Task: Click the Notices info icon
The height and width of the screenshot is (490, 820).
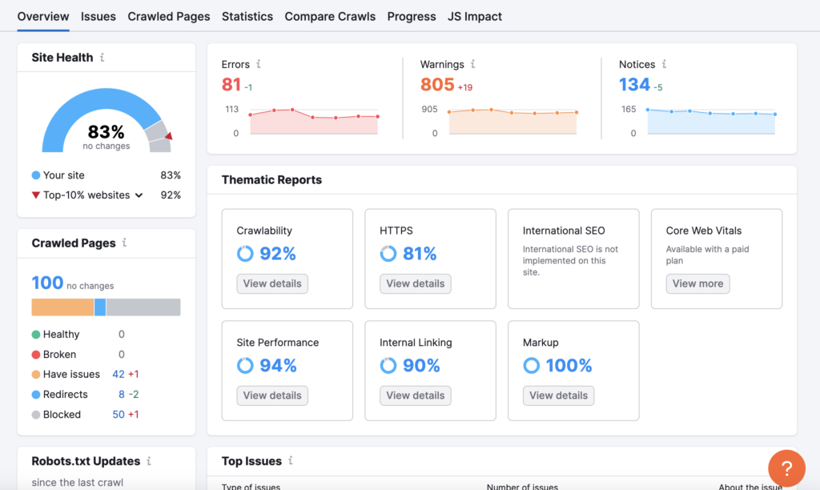Action: (664, 64)
